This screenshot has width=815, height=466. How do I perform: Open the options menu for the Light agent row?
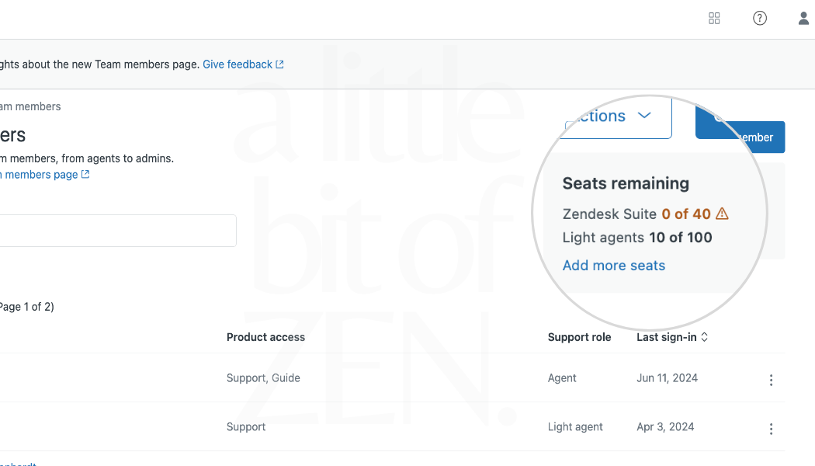pyautogui.click(x=771, y=429)
